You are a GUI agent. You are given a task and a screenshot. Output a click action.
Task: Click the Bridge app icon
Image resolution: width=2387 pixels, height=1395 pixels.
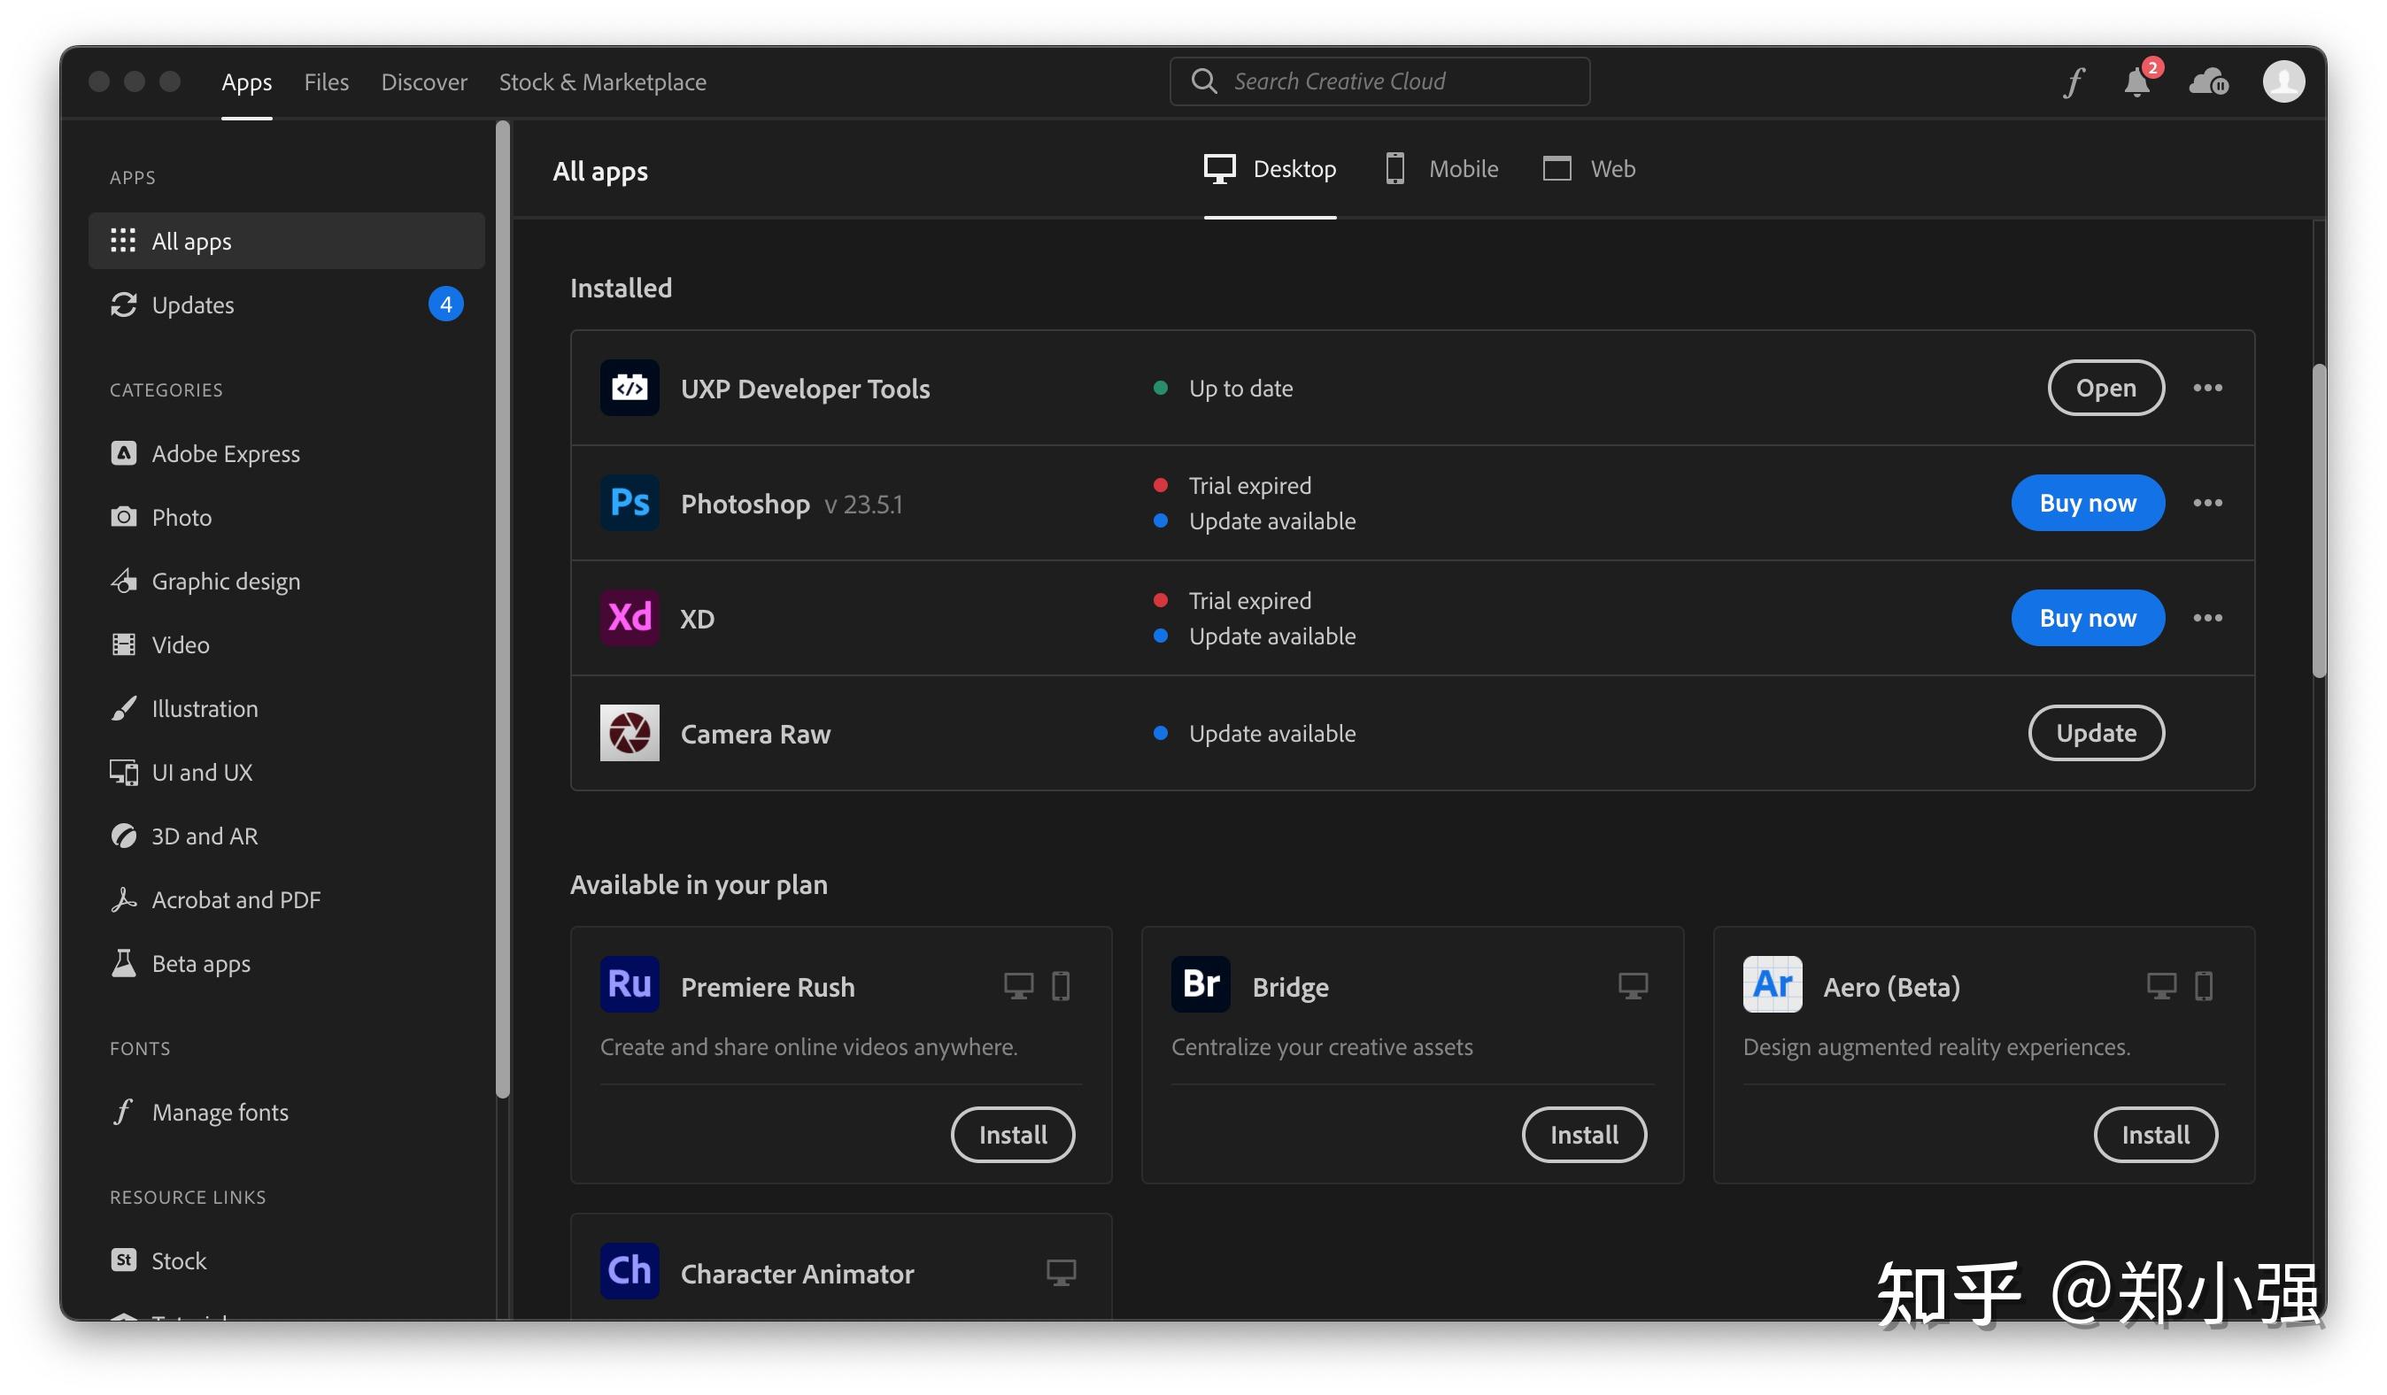tap(1200, 985)
